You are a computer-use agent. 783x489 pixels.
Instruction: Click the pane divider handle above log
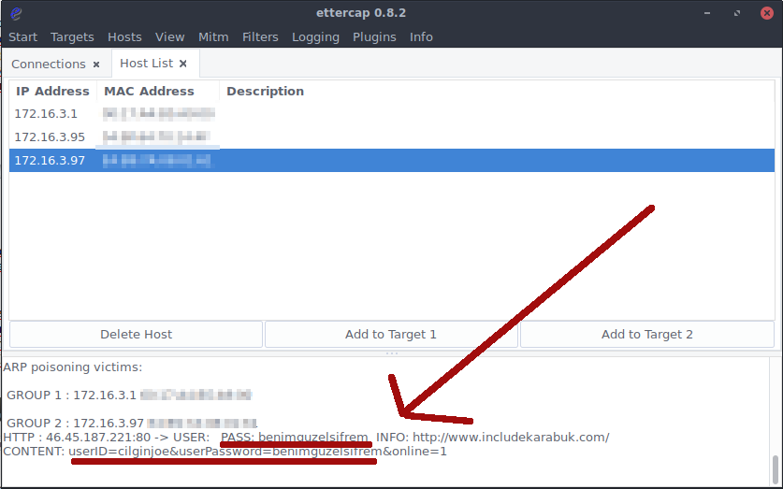coord(391,353)
